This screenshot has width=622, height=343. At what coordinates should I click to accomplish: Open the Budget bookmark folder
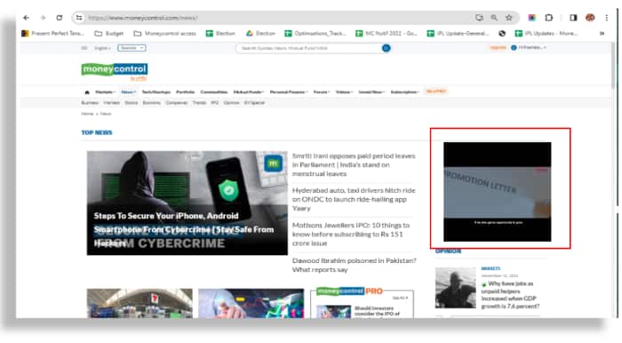[x=109, y=33]
